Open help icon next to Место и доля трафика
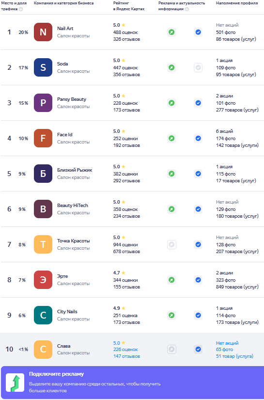The height and width of the screenshot is (400, 264). tap(21, 9)
